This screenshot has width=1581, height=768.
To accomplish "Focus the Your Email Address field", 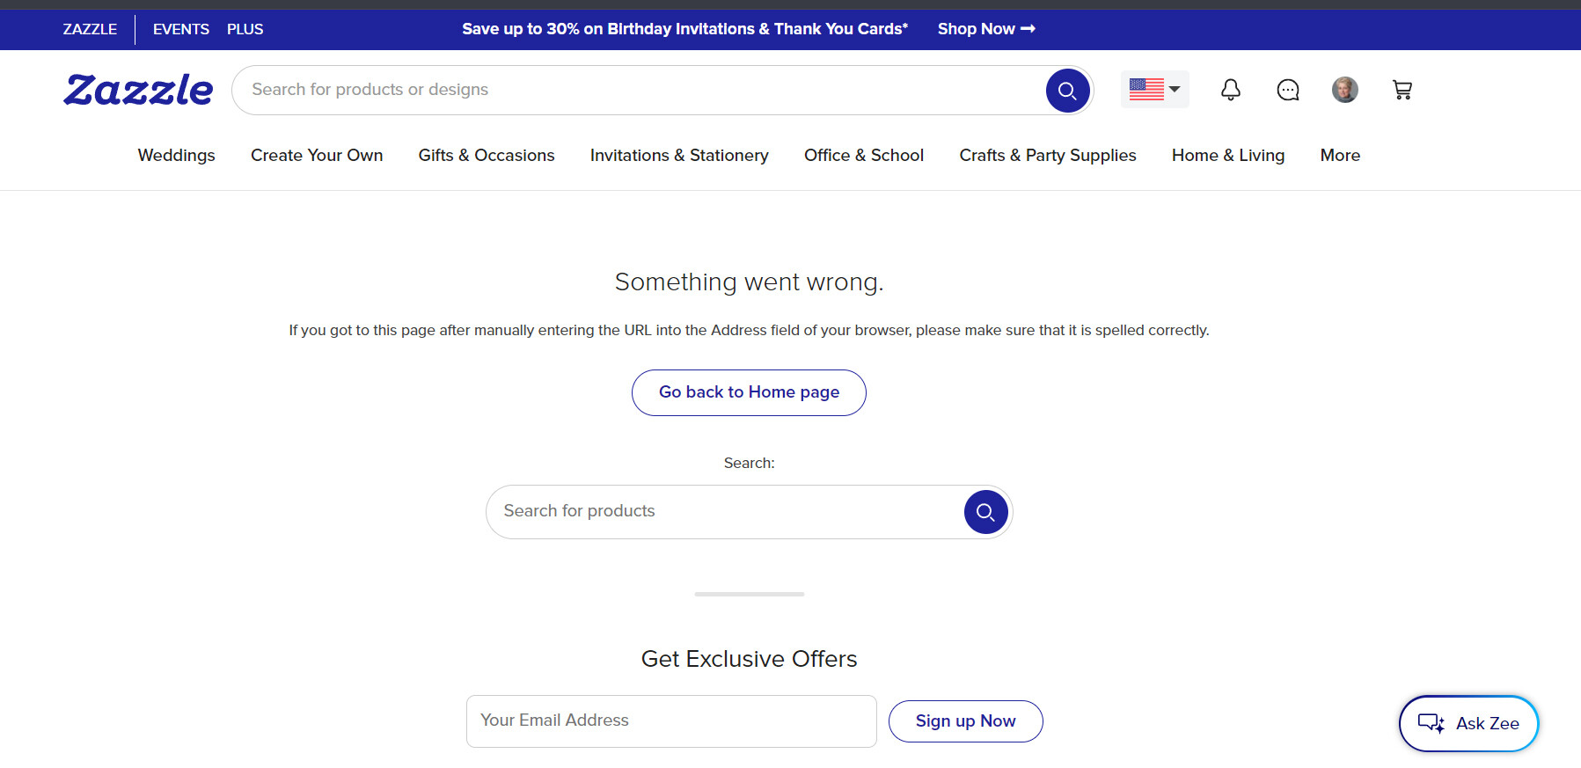I will pos(671,721).
